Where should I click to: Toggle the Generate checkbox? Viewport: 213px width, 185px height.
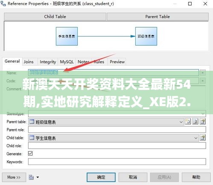(30, 153)
